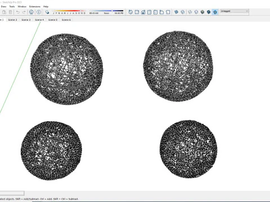This screenshot has height=202, width=270.
Task: Open the Extensions menu
Action: pyautogui.click(x=35, y=7)
